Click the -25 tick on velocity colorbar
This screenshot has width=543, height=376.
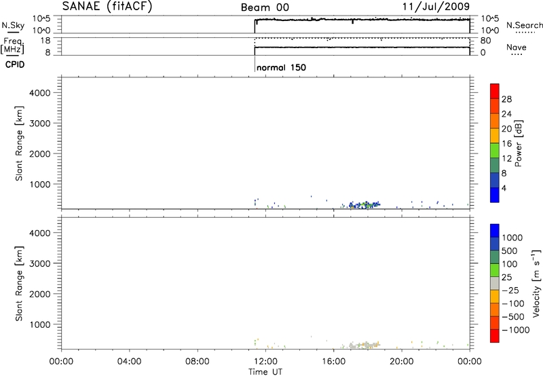point(510,290)
